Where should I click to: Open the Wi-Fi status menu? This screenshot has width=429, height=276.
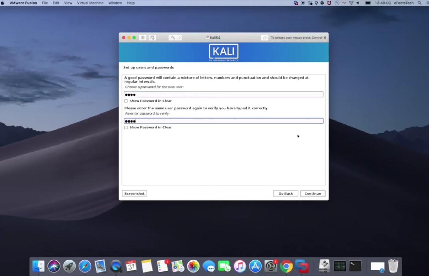point(351,3)
